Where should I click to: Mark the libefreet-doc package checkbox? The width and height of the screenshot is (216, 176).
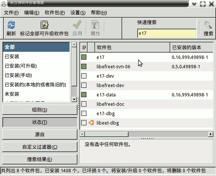point(84,104)
